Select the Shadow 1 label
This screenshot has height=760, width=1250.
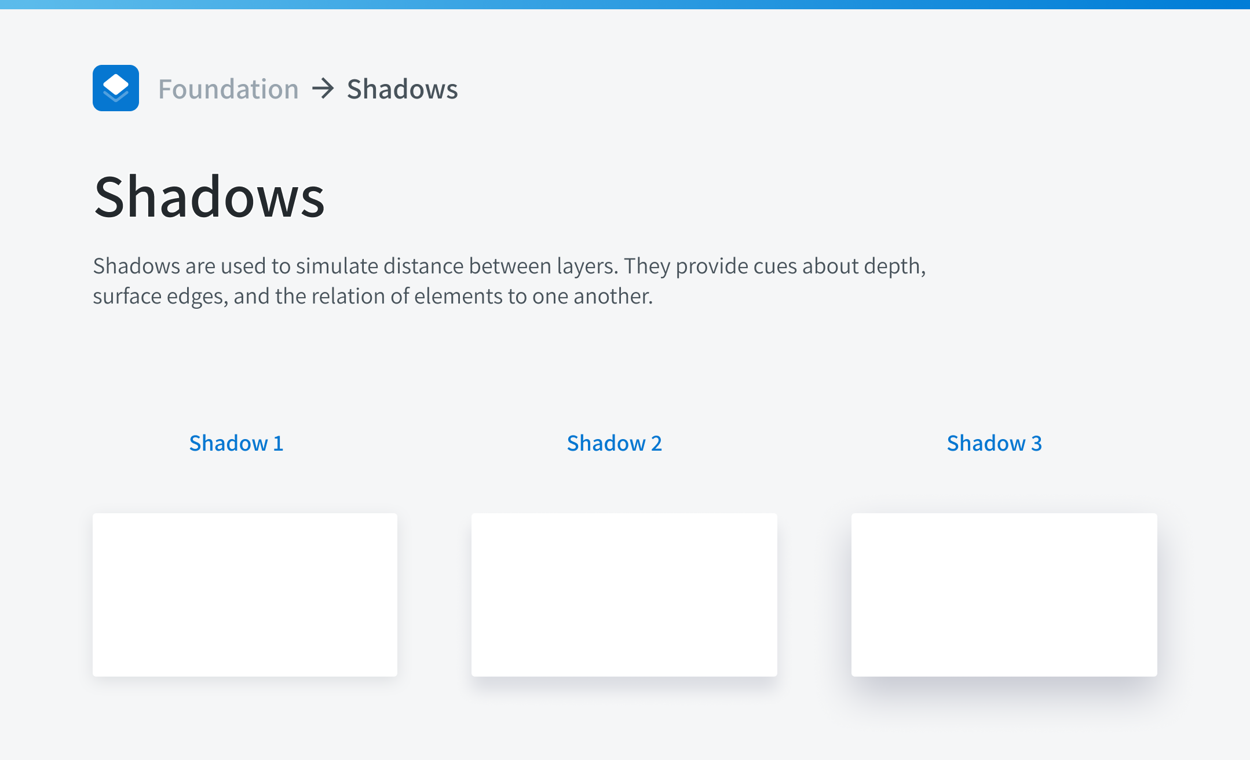(x=236, y=443)
